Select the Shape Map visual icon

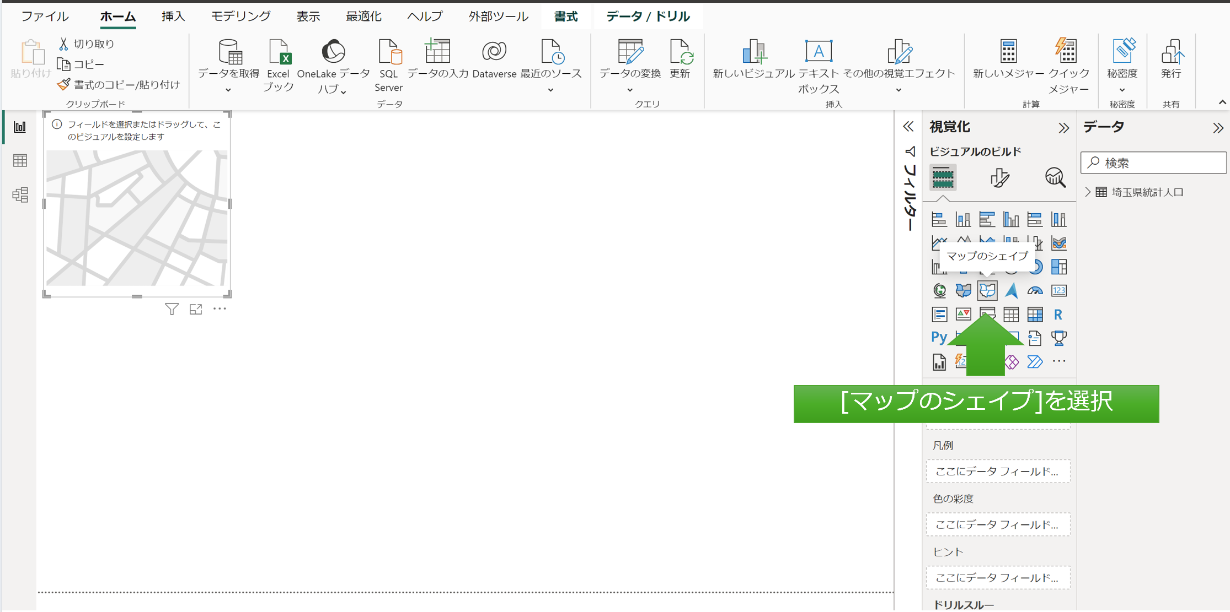coord(987,290)
